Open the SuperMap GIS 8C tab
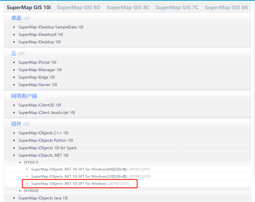The height and width of the screenshot is (202, 255). coord(128,7)
